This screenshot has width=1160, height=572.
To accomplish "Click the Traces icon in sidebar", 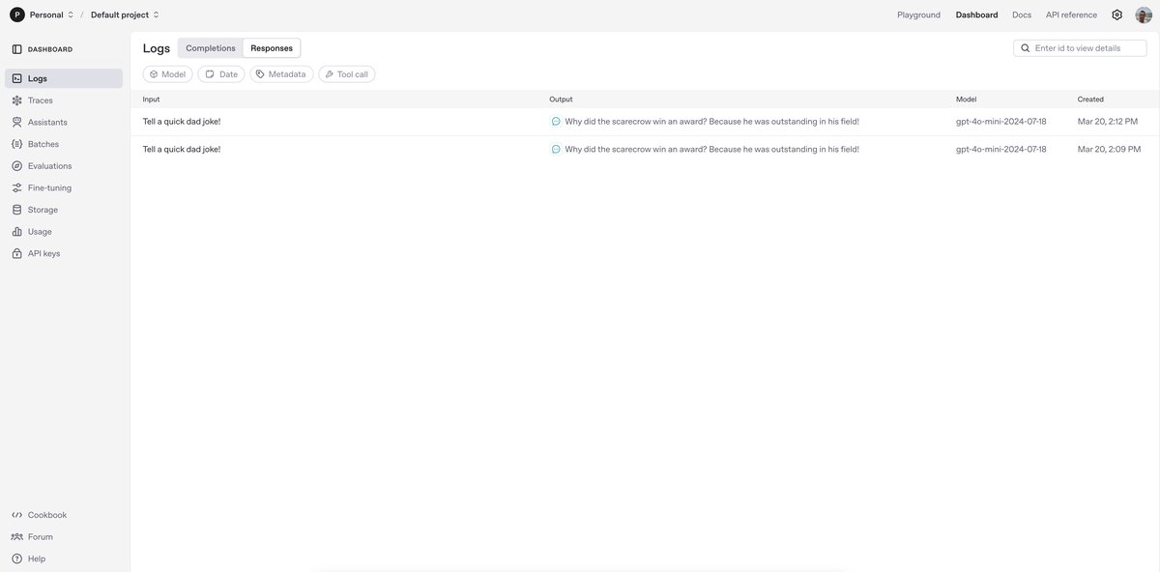I will pyautogui.click(x=17, y=100).
